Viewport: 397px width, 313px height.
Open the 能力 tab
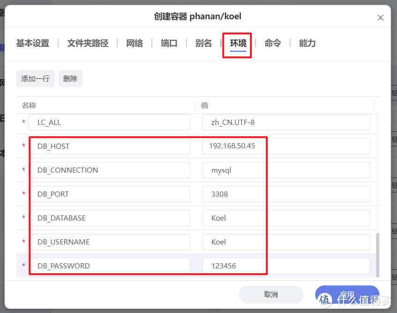(x=307, y=43)
